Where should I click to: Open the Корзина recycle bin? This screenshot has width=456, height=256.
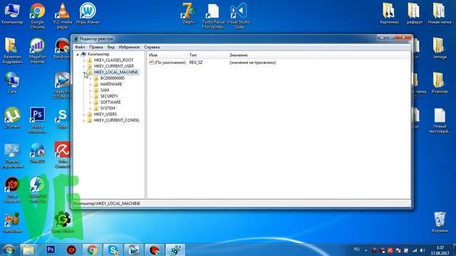(x=440, y=222)
